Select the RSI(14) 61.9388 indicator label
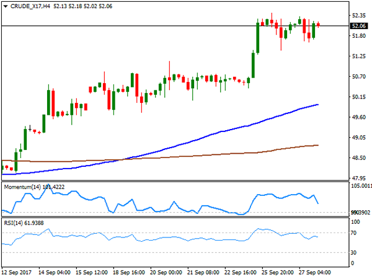The height and width of the screenshot is (279, 372). coord(24,223)
